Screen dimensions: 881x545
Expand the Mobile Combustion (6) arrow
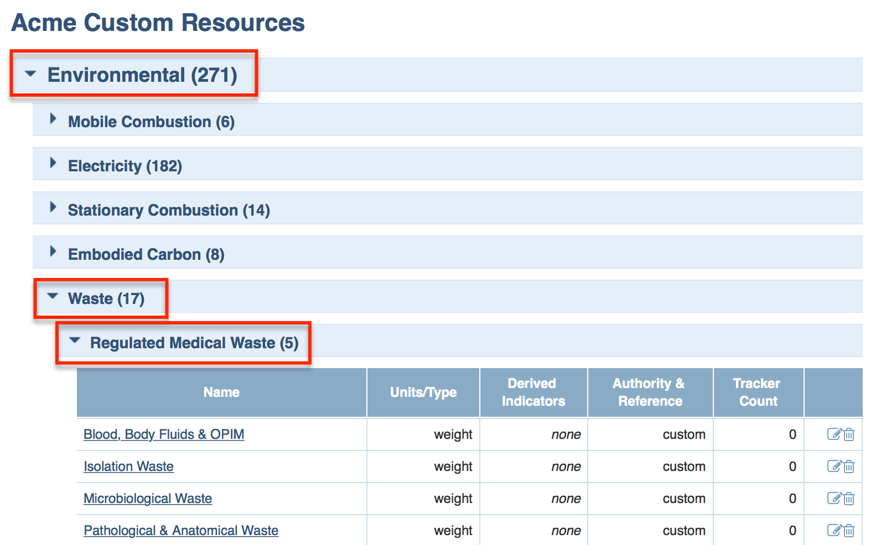click(53, 118)
